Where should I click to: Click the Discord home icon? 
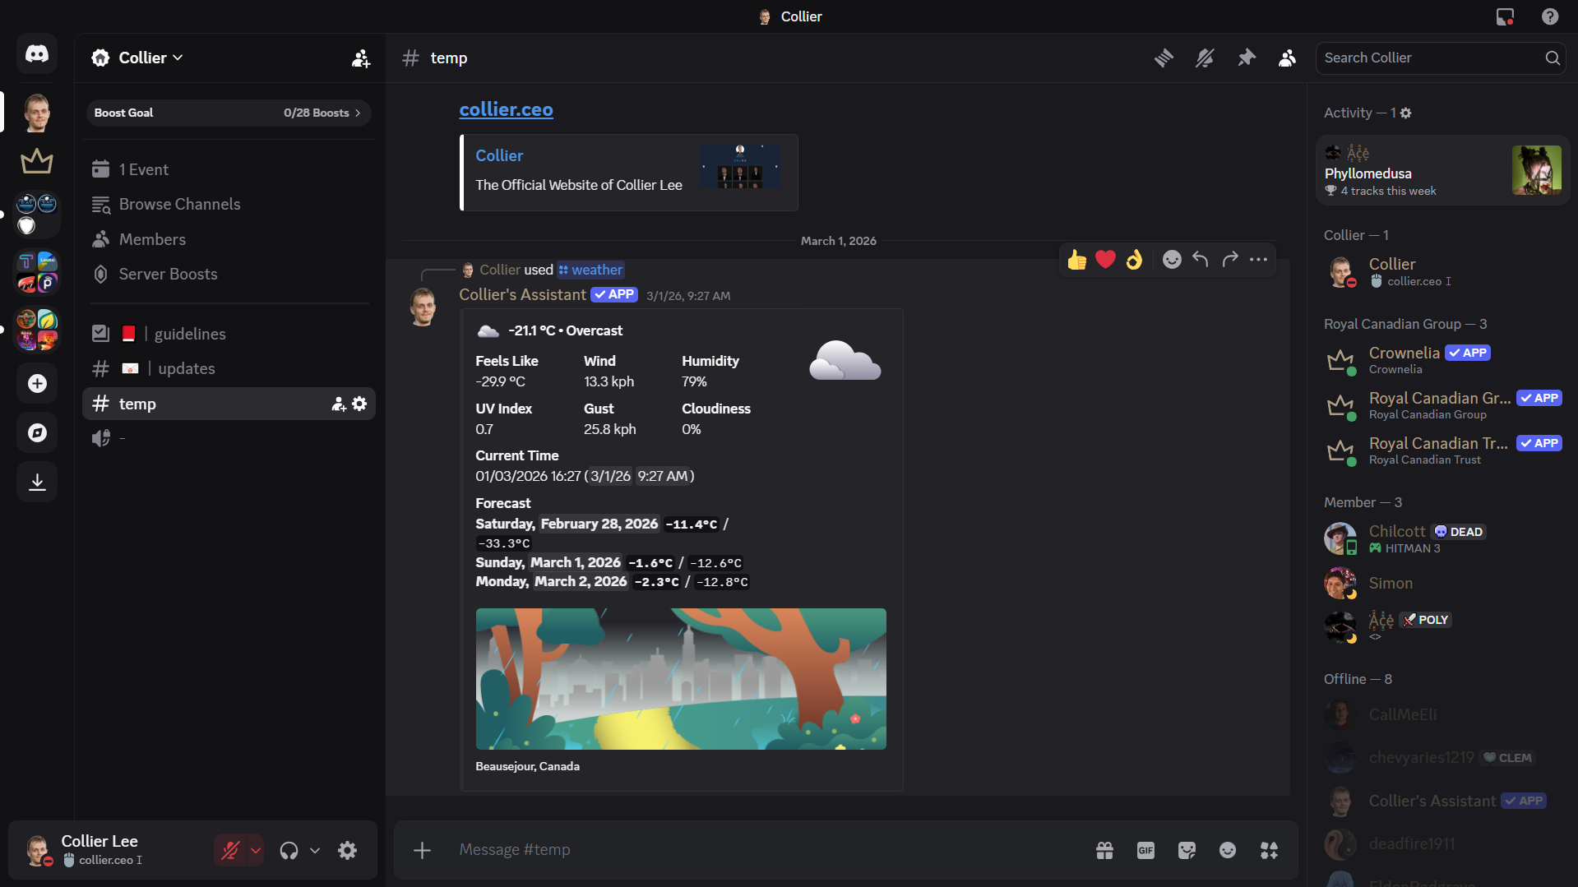[x=37, y=54]
